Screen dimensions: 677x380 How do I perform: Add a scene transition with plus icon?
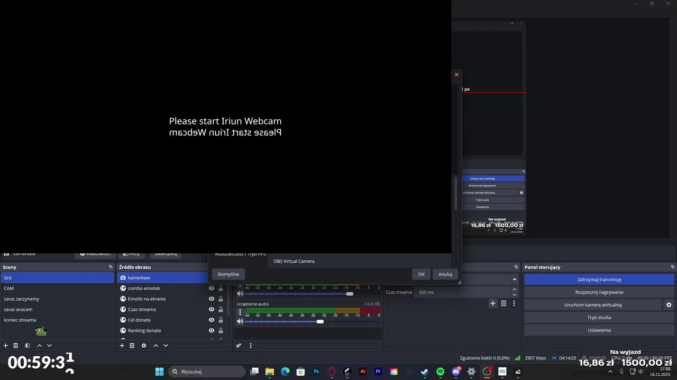tap(493, 303)
